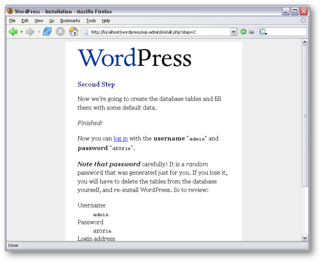Click the scrollbar up arrow
The height and width of the screenshot is (262, 321).
[305, 42]
